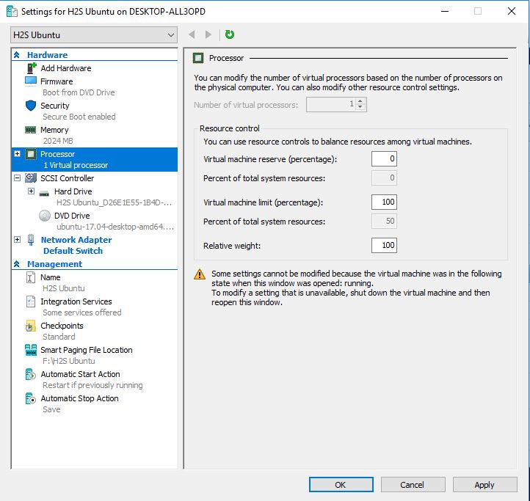
Task: Click the Memory chip icon
Action: coord(30,130)
